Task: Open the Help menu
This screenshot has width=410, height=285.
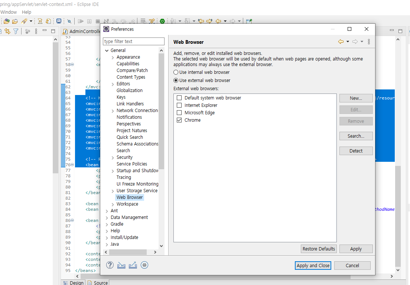Action: click(26, 12)
